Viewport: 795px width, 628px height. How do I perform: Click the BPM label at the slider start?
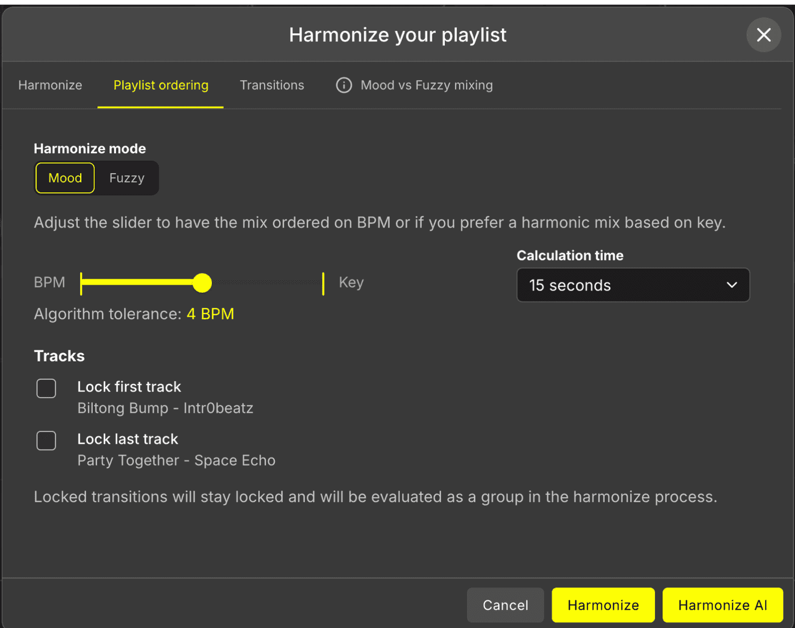click(49, 282)
